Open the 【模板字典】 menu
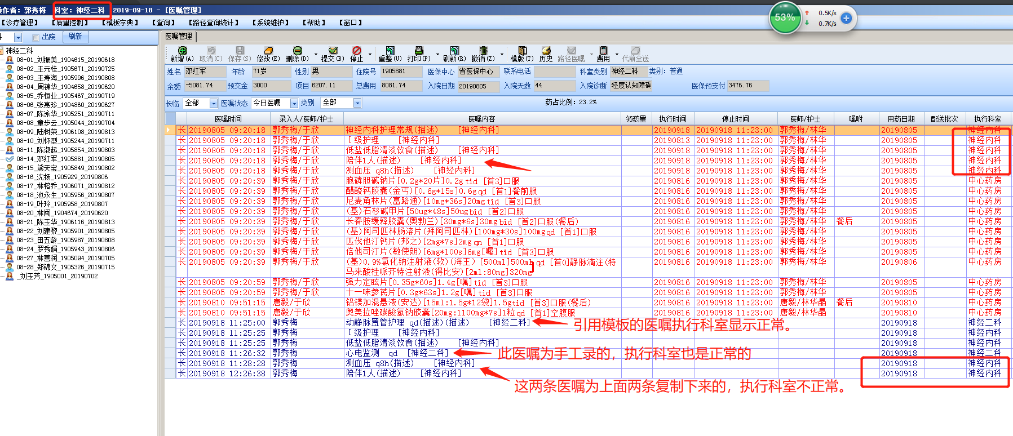1013x436 pixels. click(x=120, y=23)
